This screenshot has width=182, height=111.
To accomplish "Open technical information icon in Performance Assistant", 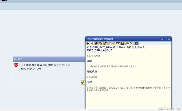I will point(101,43).
